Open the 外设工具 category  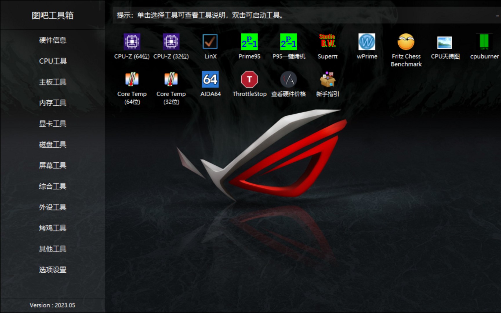pos(53,207)
